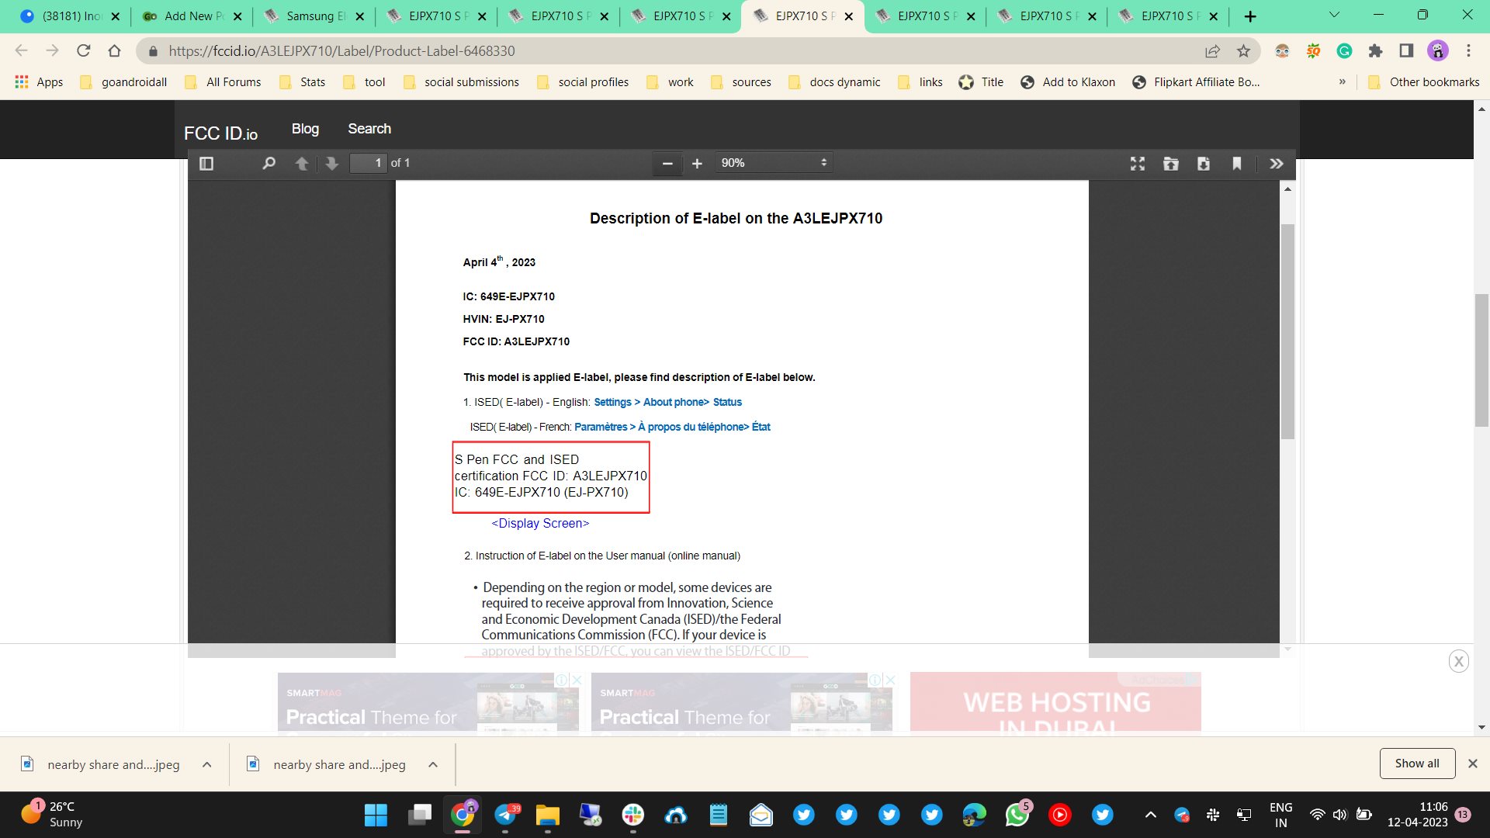The width and height of the screenshot is (1490, 838).
Task: Go to browser home page
Action: pyautogui.click(x=115, y=51)
